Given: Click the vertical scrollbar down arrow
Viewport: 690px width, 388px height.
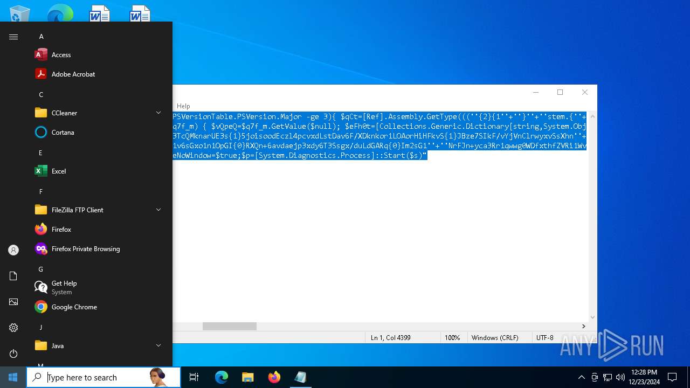Looking at the screenshot, I should coord(592,317).
